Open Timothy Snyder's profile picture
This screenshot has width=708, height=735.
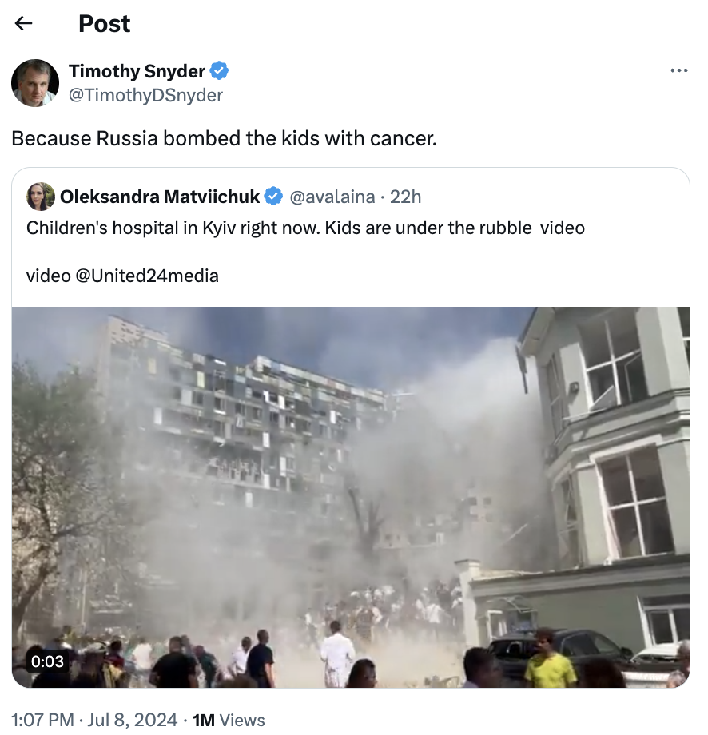coord(35,83)
